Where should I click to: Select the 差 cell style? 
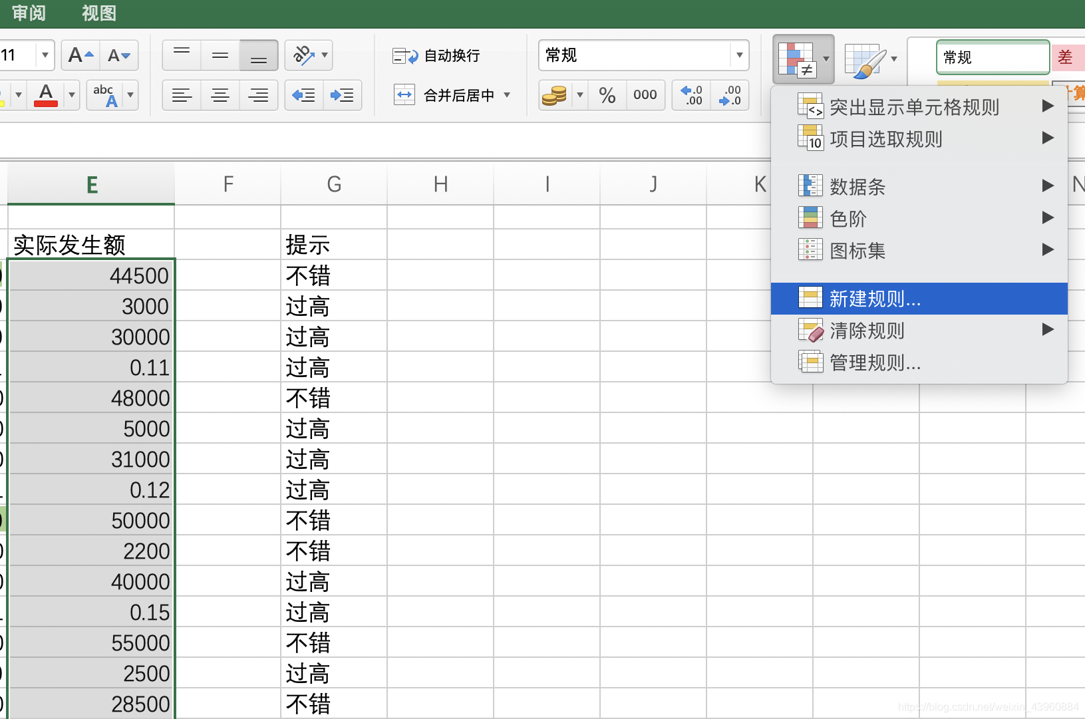coord(1067,57)
